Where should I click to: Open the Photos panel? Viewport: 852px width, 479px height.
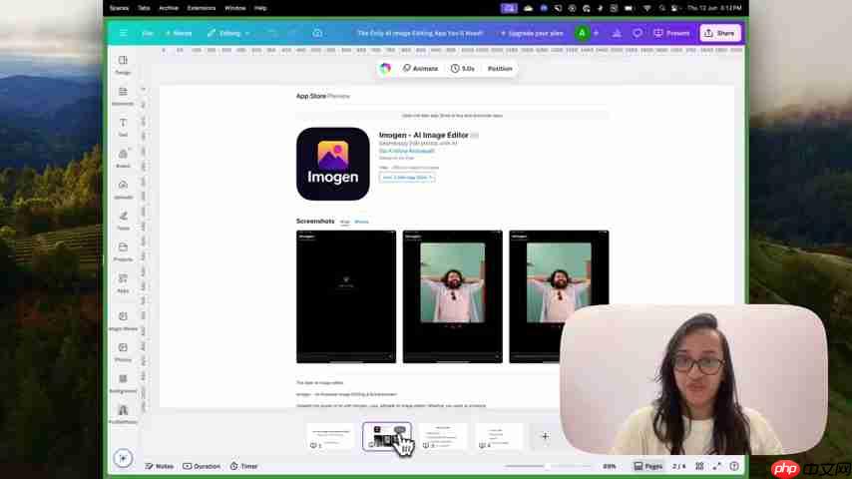(x=123, y=352)
